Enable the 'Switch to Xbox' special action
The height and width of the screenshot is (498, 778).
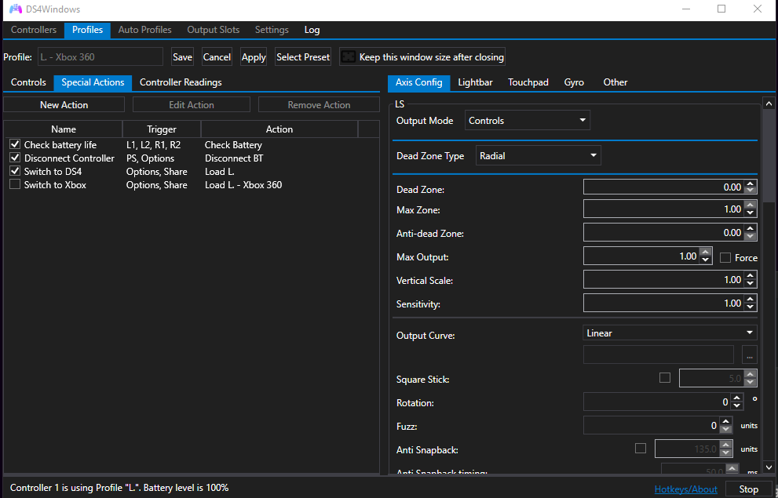pos(14,184)
